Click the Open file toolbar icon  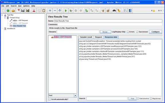click(13, 11)
